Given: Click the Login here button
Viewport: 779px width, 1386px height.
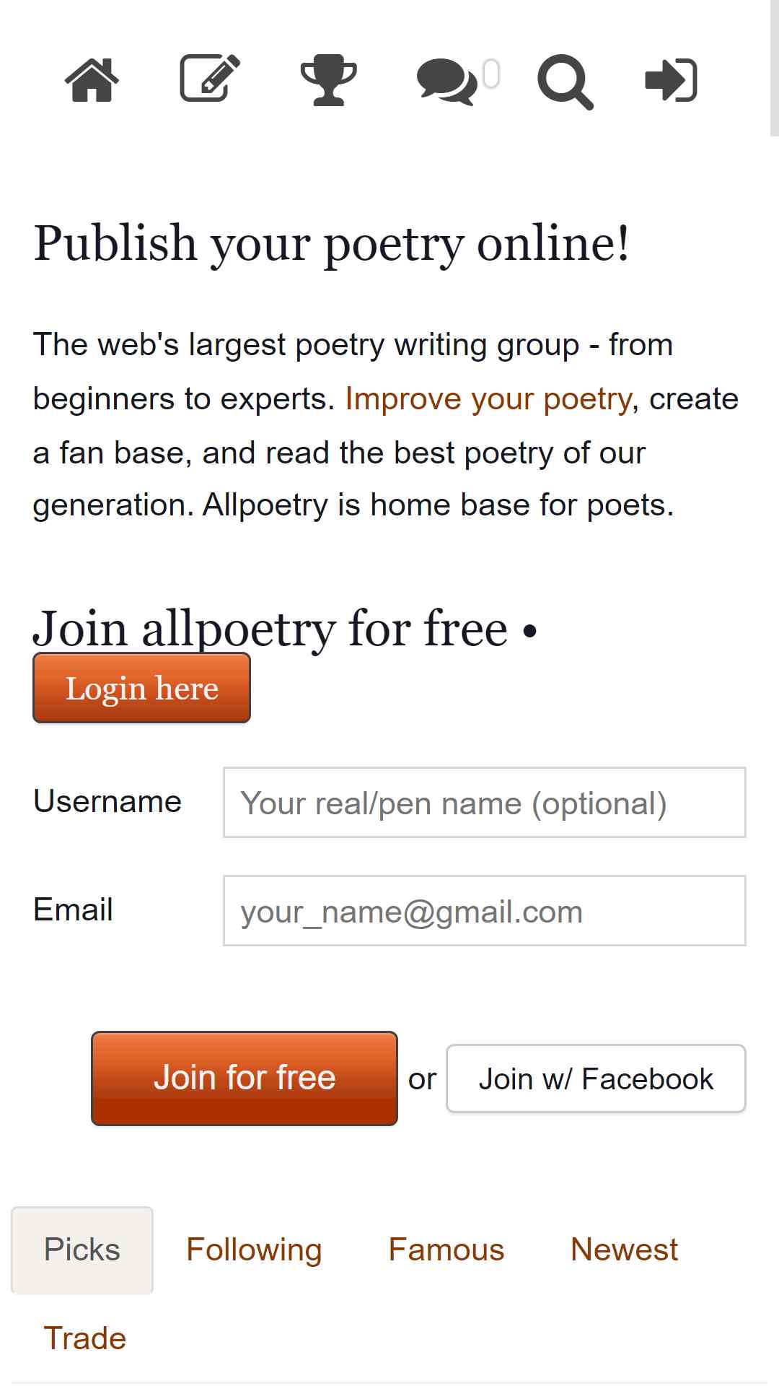Looking at the screenshot, I should click(x=141, y=687).
